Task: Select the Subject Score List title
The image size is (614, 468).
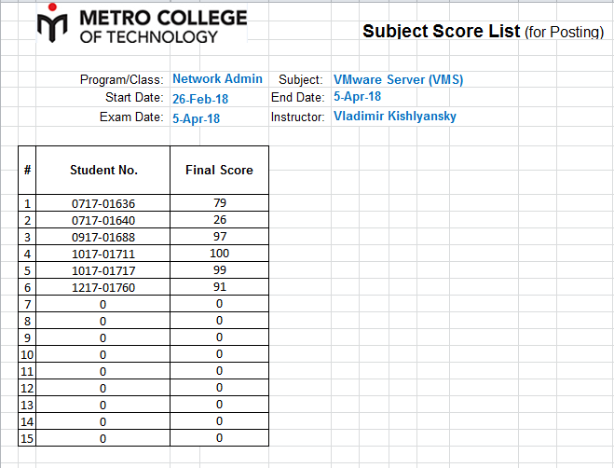Action: pos(483,32)
